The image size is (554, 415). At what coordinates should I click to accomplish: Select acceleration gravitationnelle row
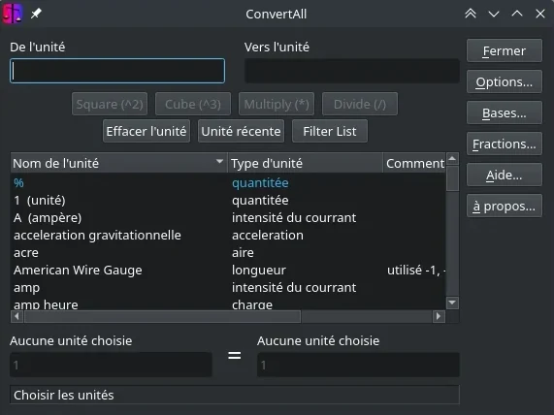tap(228, 236)
